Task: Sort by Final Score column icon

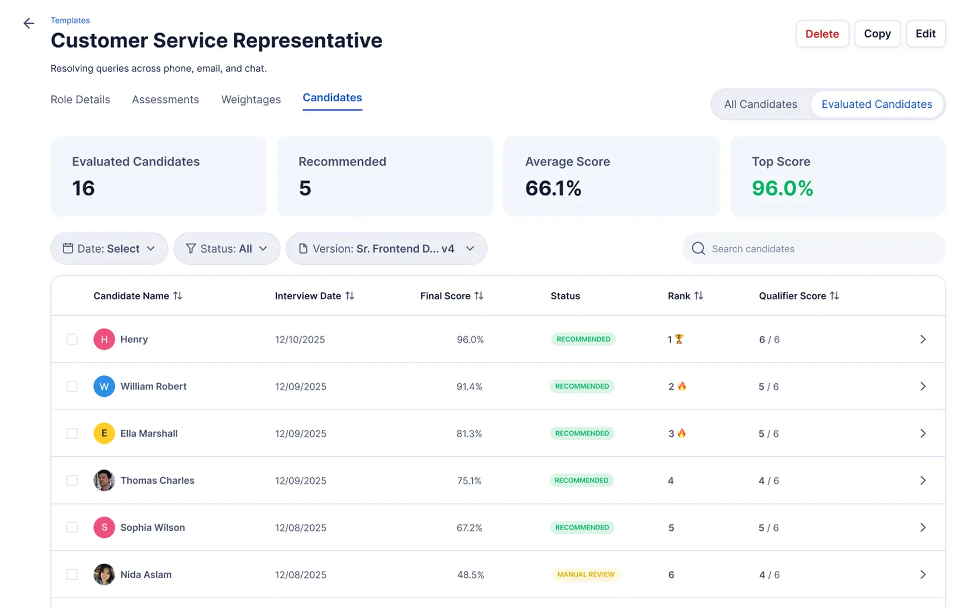Action: 479,296
